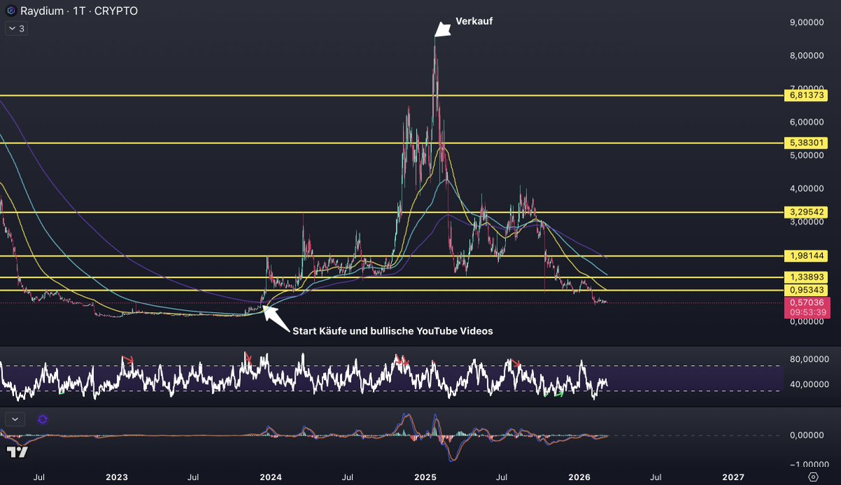The image size is (841, 485).
Task: Collapse the MACD pane legend chevron
Action: pos(15,419)
